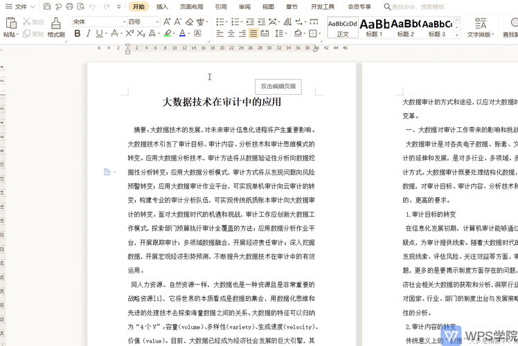This screenshot has width=518, height=346.
Task: Expand the 文件 menu arrow
Action: 33,7
